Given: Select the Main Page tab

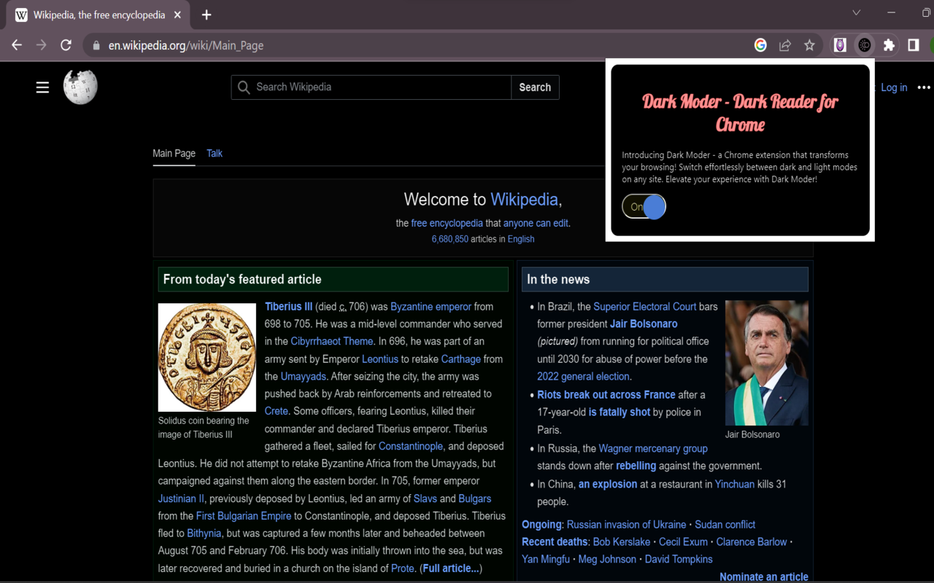Looking at the screenshot, I should pyautogui.click(x=174, y=153).
